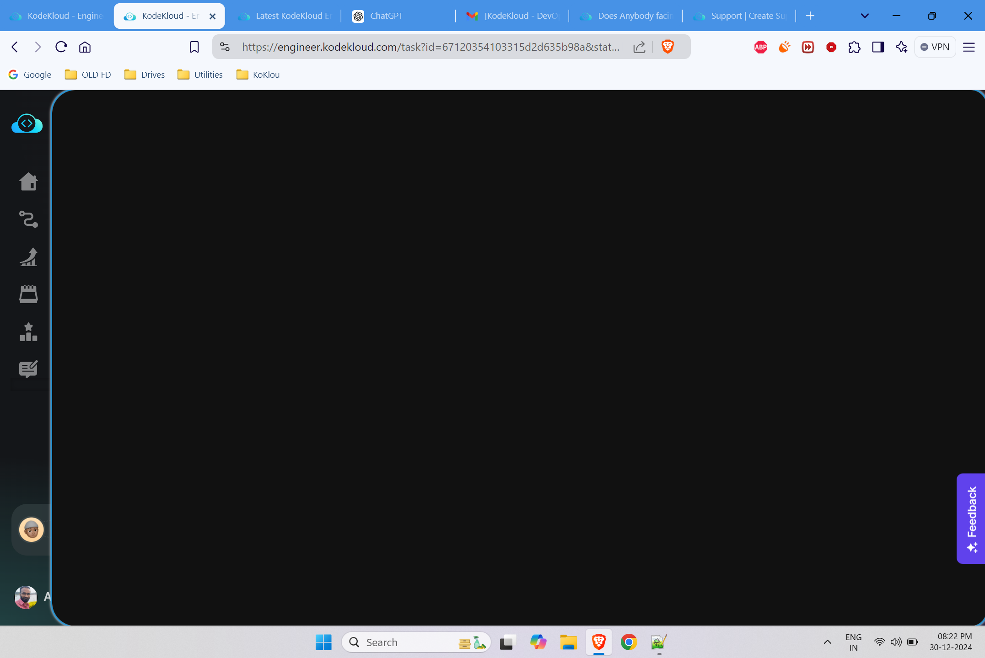This screenshot has width=985, height=658.
Task: Open the volume control in system tray
Action: (x=896, y=642)
